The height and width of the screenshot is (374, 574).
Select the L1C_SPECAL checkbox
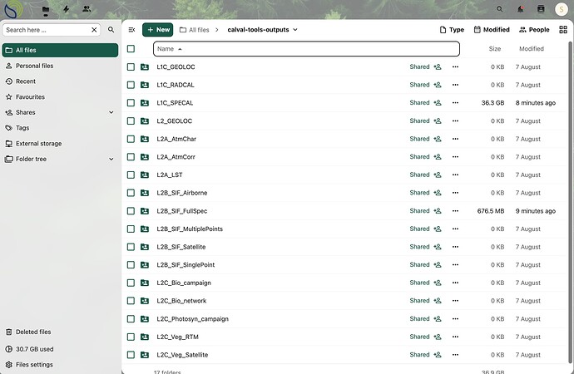[131, 103]
